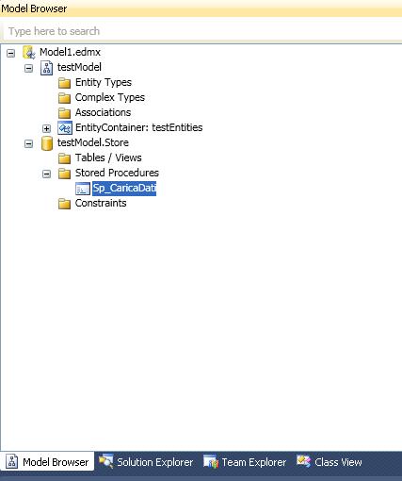The height and width of the screenshot is (481, 402).
Task: Select the Associations folder label
Action: (x=103, y=112)
